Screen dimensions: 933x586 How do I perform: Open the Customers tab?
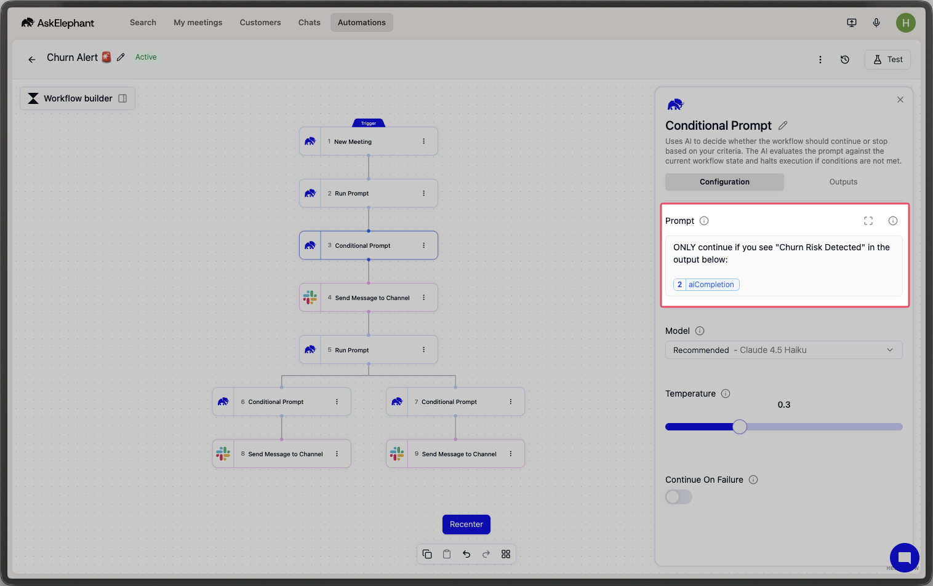point(260,23)
